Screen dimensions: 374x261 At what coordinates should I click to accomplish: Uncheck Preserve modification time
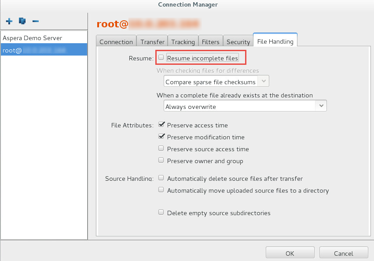tap(161, 136)
